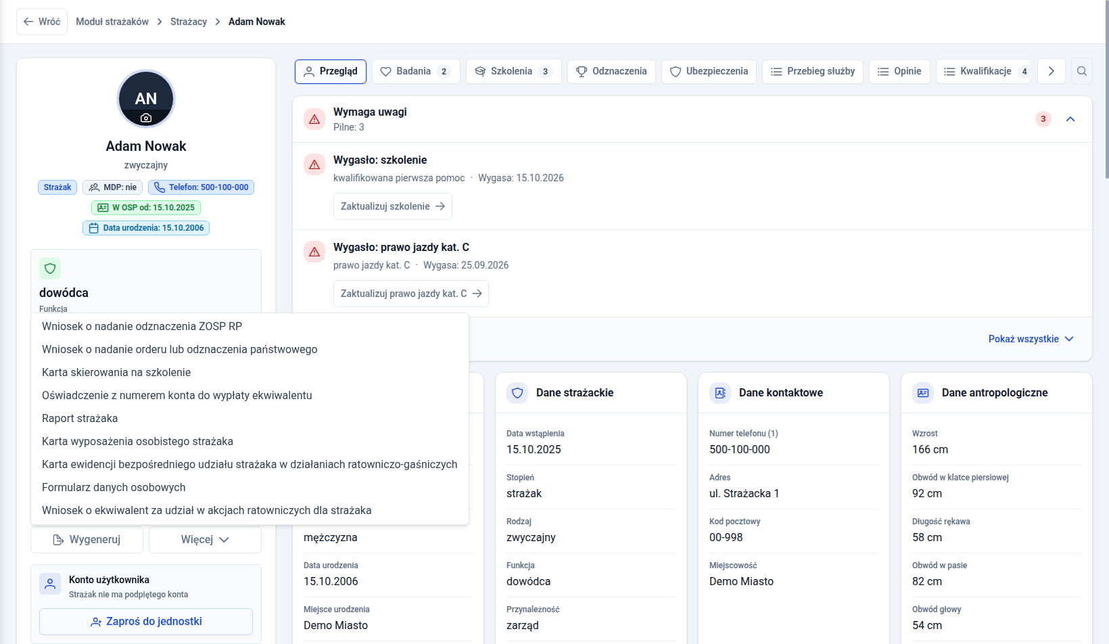Viewport: 1109px width, 644px height.
Task: Click the warning icon beside Wymaga uwagi
Action: pyautogui.click(x=314, y=119)
